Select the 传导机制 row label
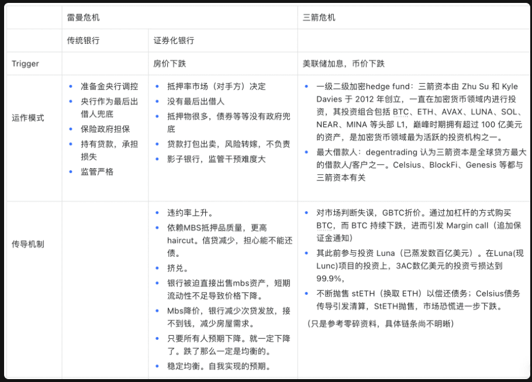 (x=28, y=244)
